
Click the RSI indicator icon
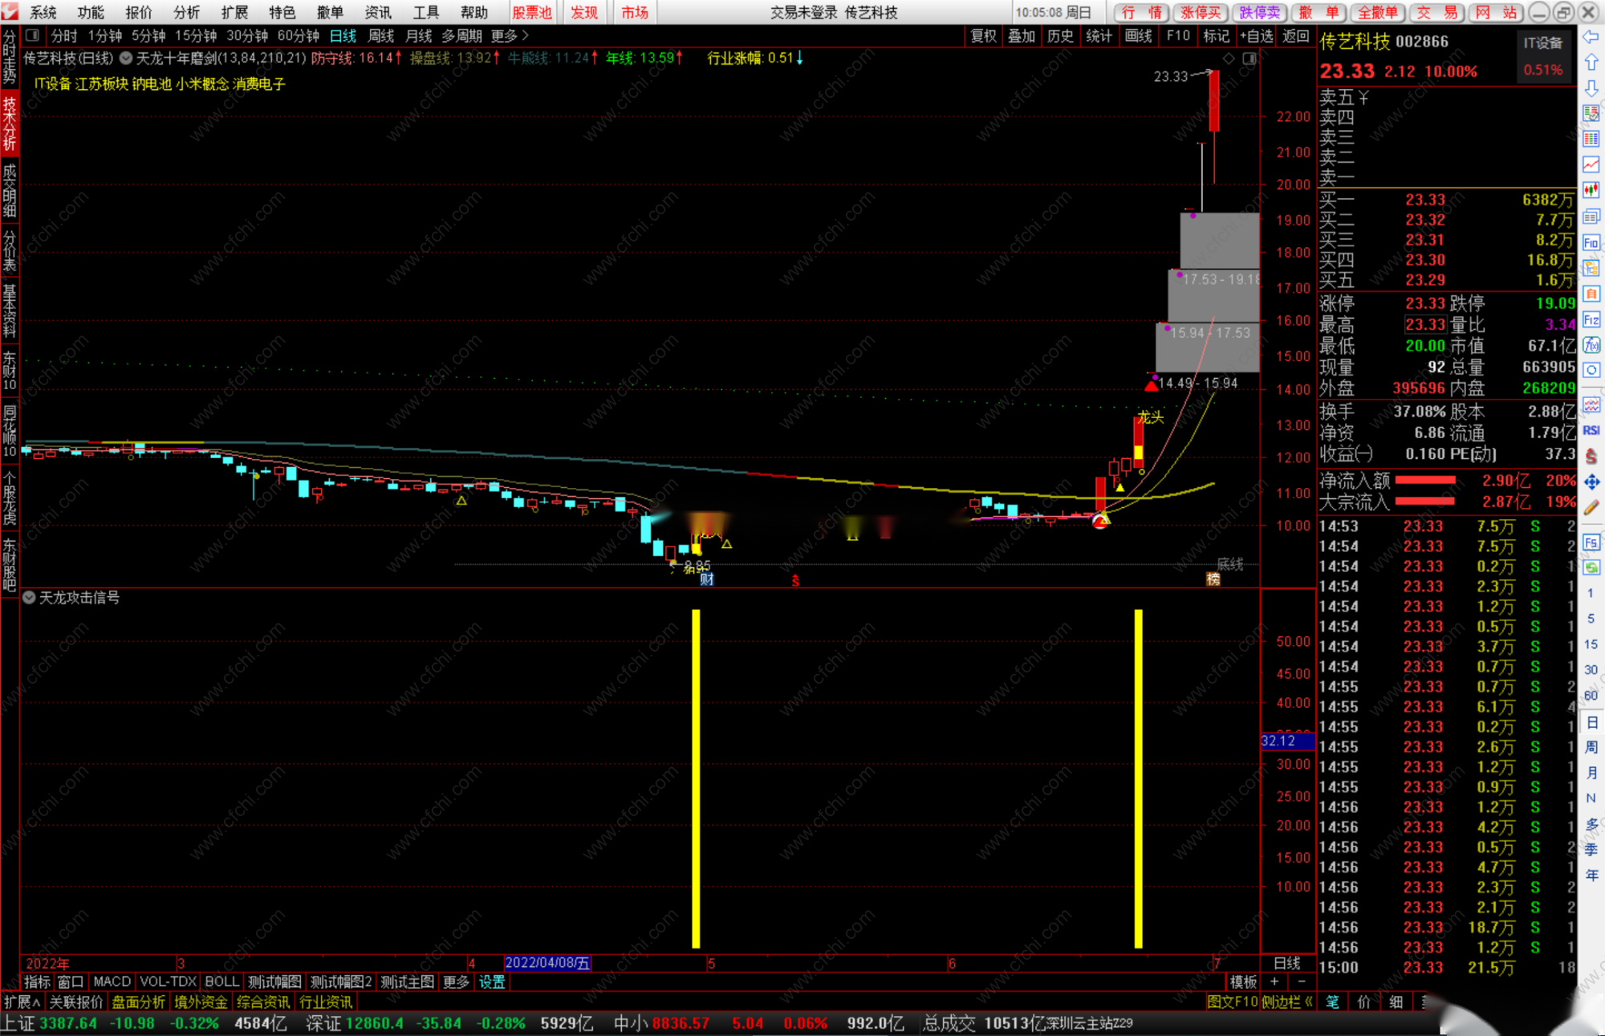[x=1591, y=430]
